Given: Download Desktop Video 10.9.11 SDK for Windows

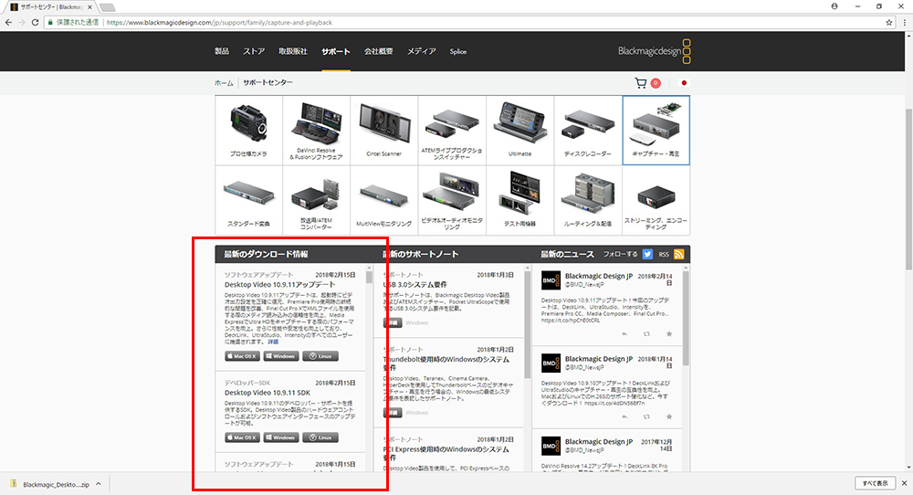Looking at the screenshot, I should pos(280,437).
